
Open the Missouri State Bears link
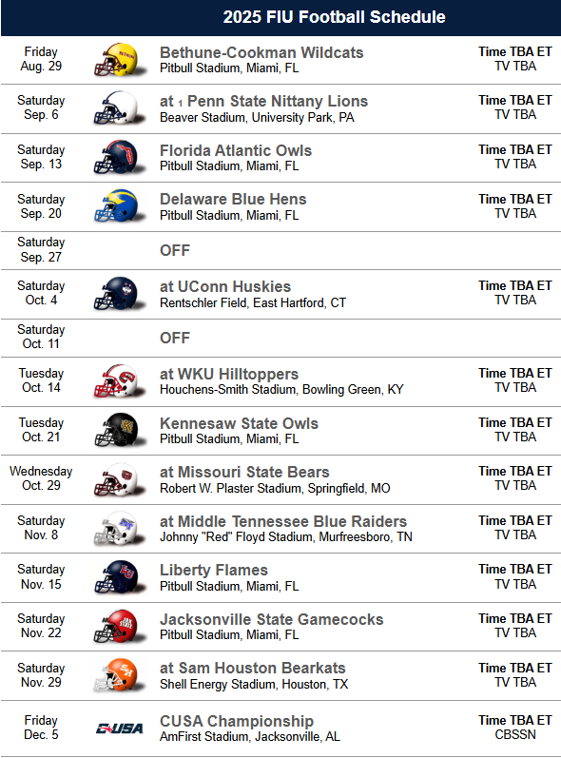pos(253,473)
